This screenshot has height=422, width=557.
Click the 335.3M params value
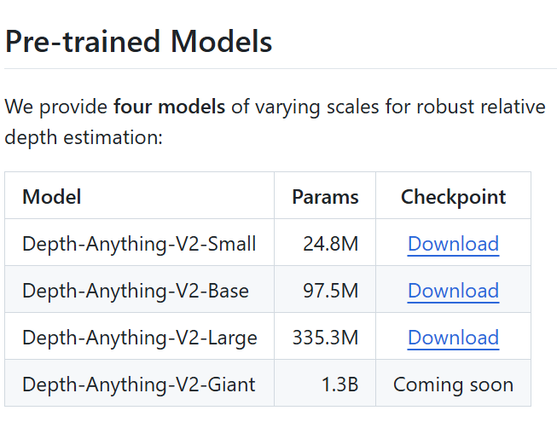pyautogui.click(x=325, y=338)
